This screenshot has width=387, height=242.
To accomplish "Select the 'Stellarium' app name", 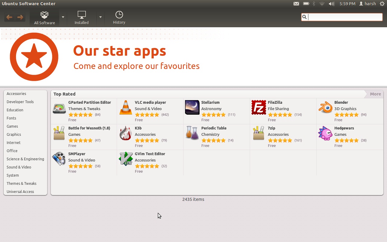I will 210,103.
